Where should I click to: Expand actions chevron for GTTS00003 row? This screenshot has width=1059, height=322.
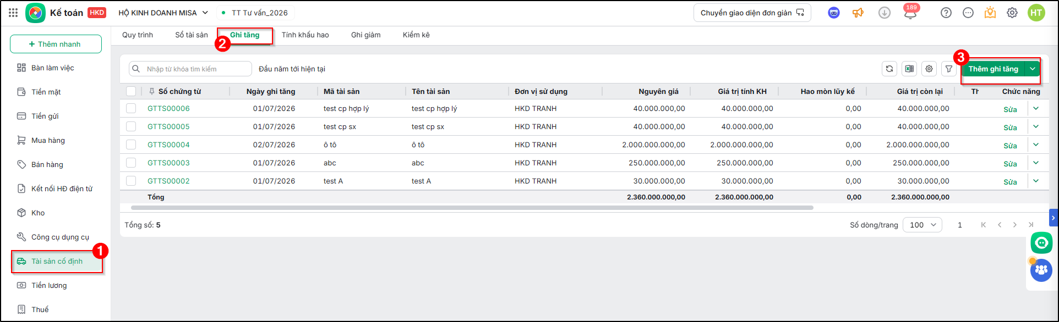(1036, 163)
